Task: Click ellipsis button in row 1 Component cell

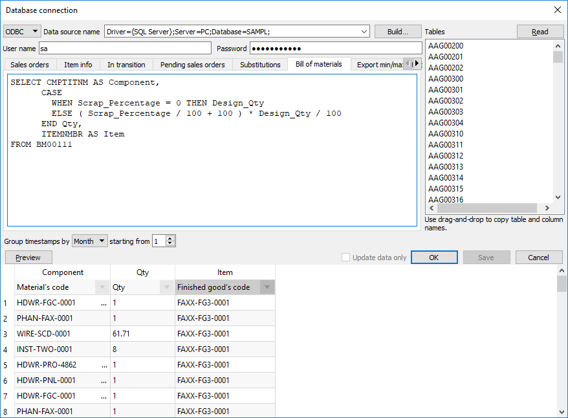Action: [104, 303]
